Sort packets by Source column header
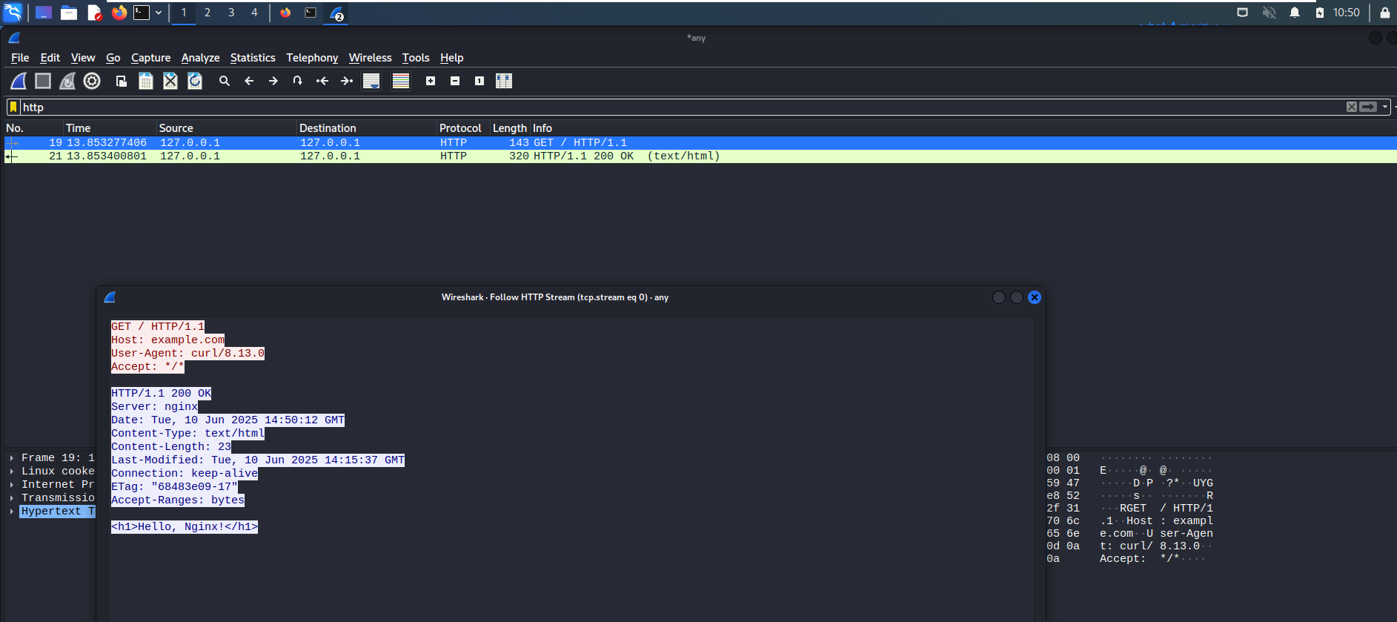 [x=226, y=128]
